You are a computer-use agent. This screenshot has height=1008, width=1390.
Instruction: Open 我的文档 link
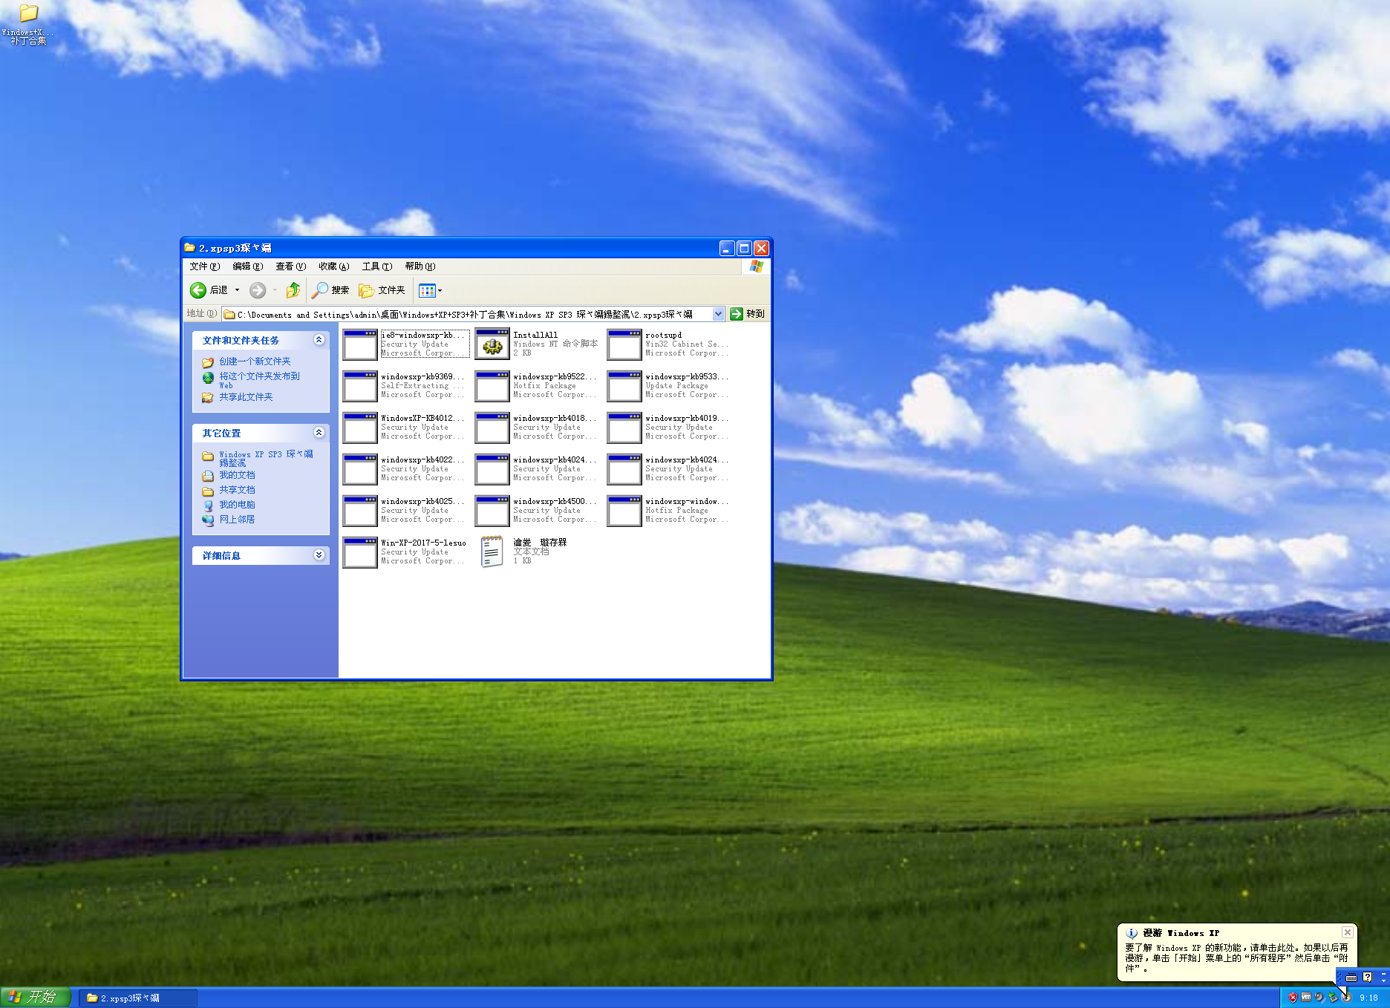coord(237,475)
